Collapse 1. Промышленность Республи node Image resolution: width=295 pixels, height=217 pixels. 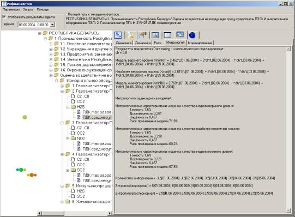tap(45, 39)
